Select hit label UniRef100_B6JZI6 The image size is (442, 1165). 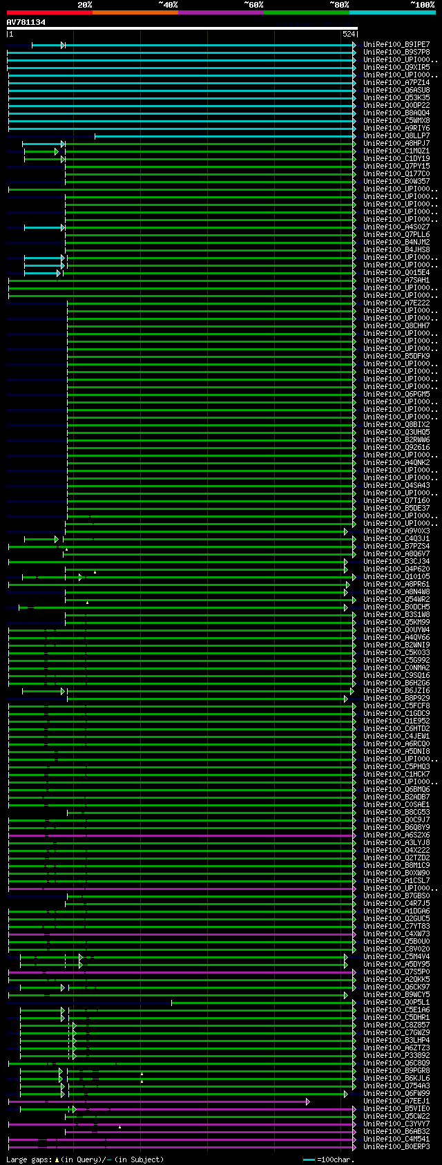point(396,691)
